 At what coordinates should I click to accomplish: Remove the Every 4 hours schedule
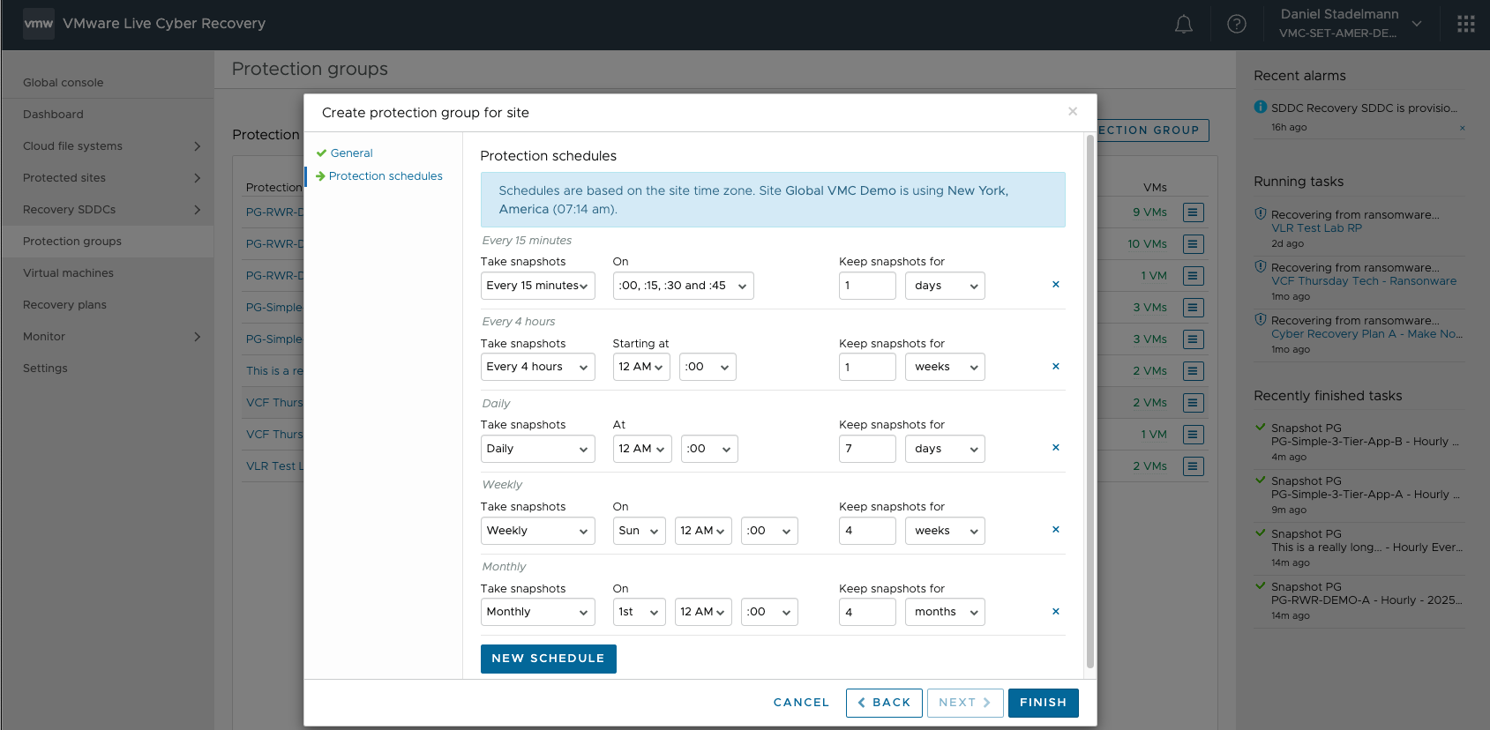pos(1056,367)
